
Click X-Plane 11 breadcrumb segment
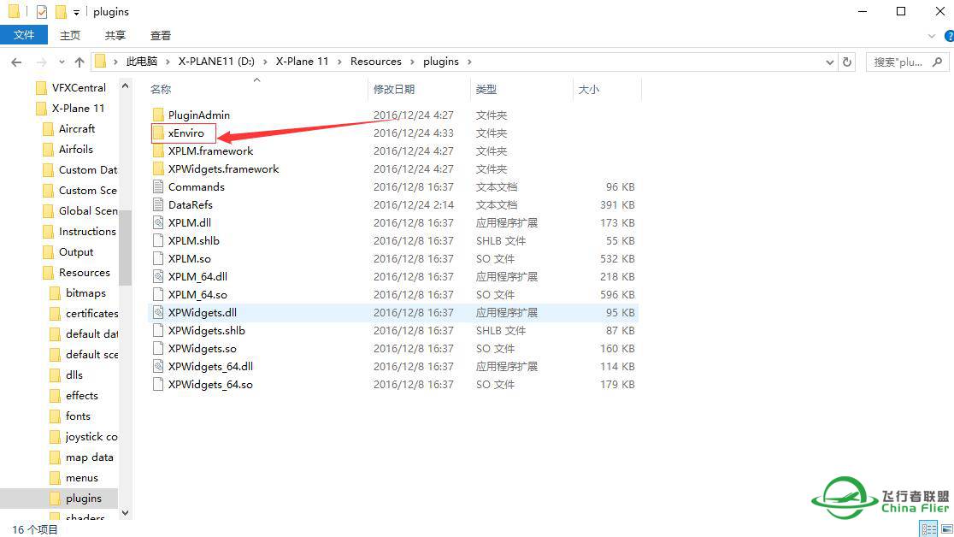(302, 62)
